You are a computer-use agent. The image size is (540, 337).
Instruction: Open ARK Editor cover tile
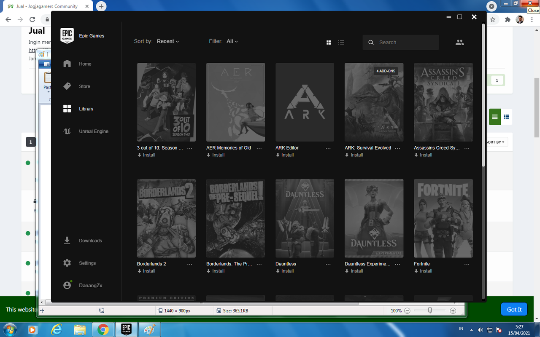[305, 102]
